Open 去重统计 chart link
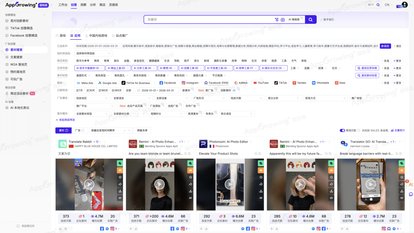This screenshot has width=414, height=233. tap(398, 130)
